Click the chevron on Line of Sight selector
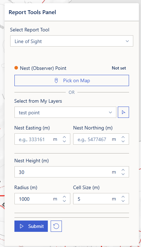This screenshot has height=247, width=141. (x=127, y=41)
